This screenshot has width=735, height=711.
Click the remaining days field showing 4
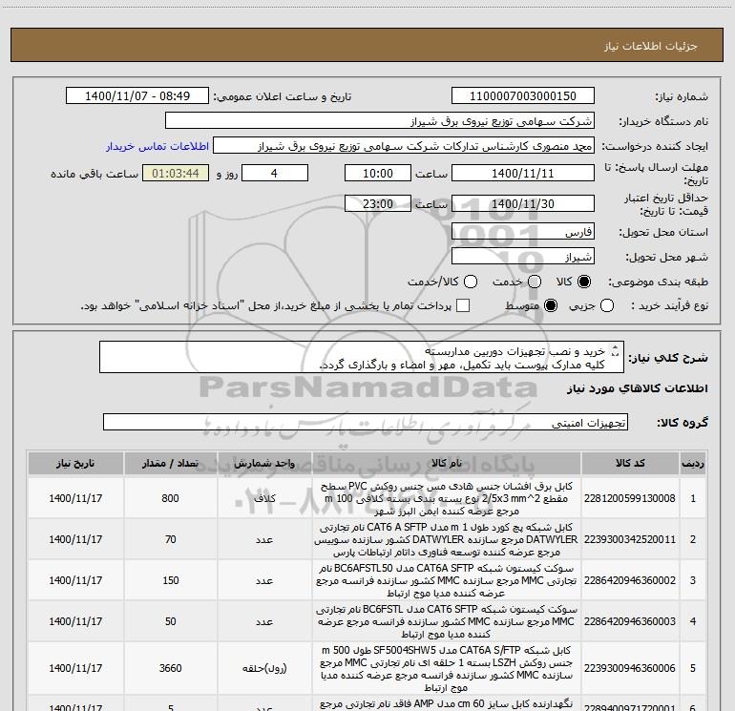click(274, 174)
